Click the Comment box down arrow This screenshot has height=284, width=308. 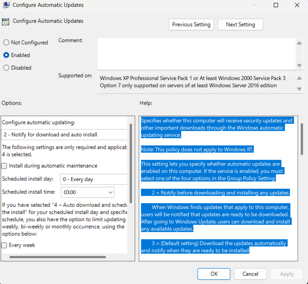[299, 65]
